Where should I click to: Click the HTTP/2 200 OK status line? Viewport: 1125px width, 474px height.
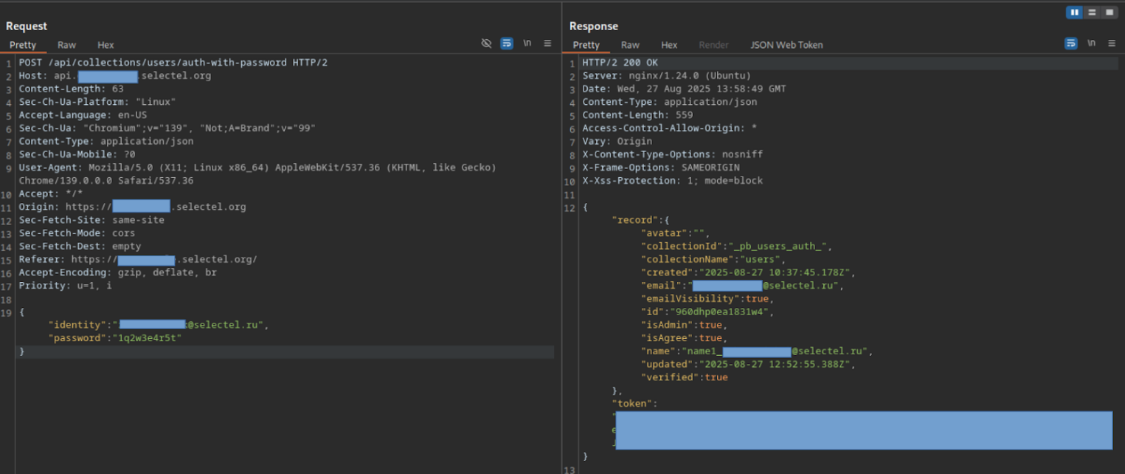tap(620, 63)
